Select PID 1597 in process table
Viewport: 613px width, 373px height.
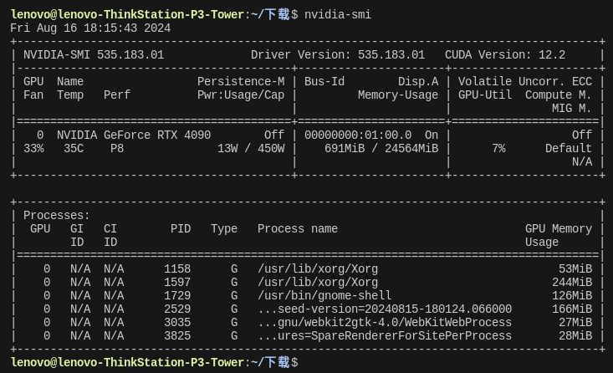pos(177,283)
